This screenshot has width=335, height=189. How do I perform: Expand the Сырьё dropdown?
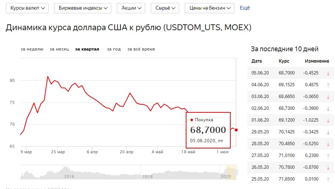(165, 8)
